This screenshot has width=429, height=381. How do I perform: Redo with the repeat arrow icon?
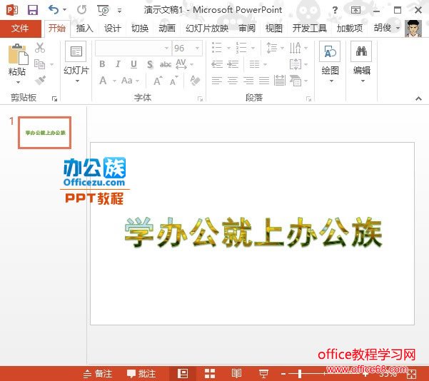coord(81,10)
